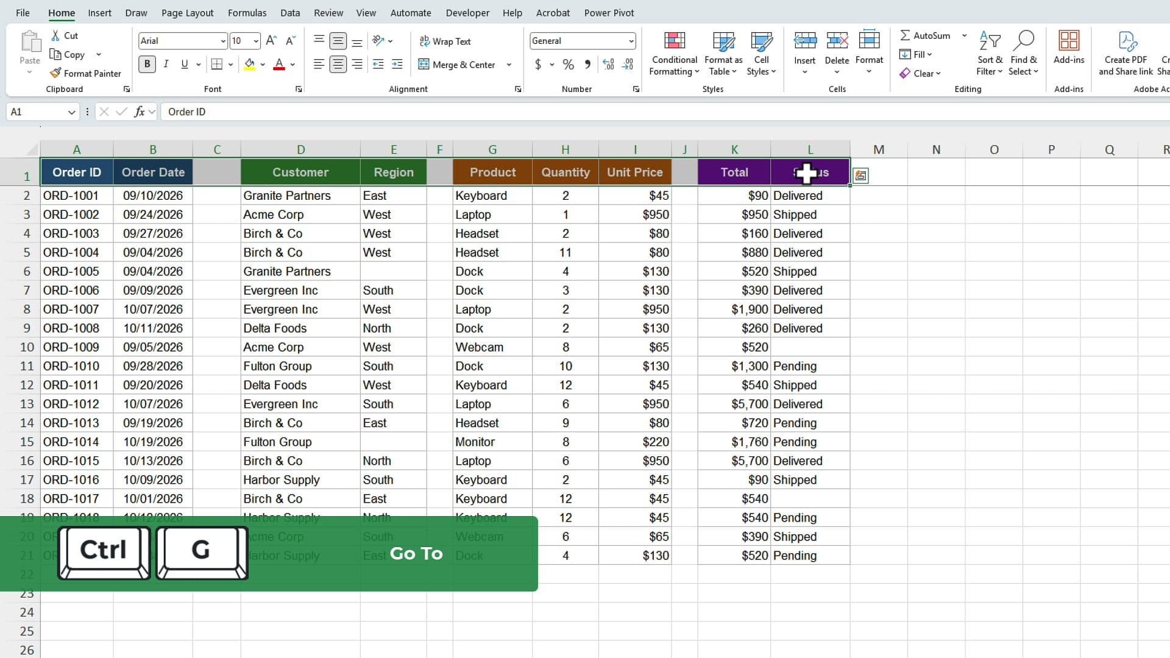Click Decrease Decimal icon

pos(628,64)
